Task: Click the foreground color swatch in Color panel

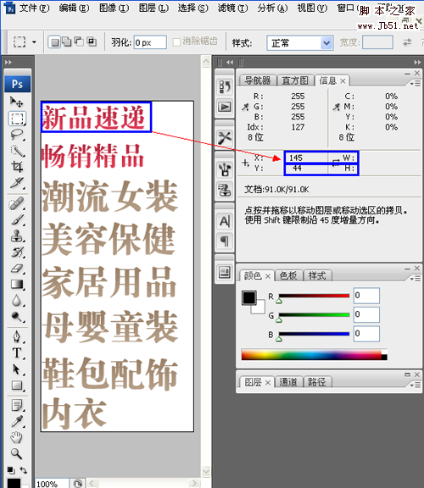Action: click(249, 298)
